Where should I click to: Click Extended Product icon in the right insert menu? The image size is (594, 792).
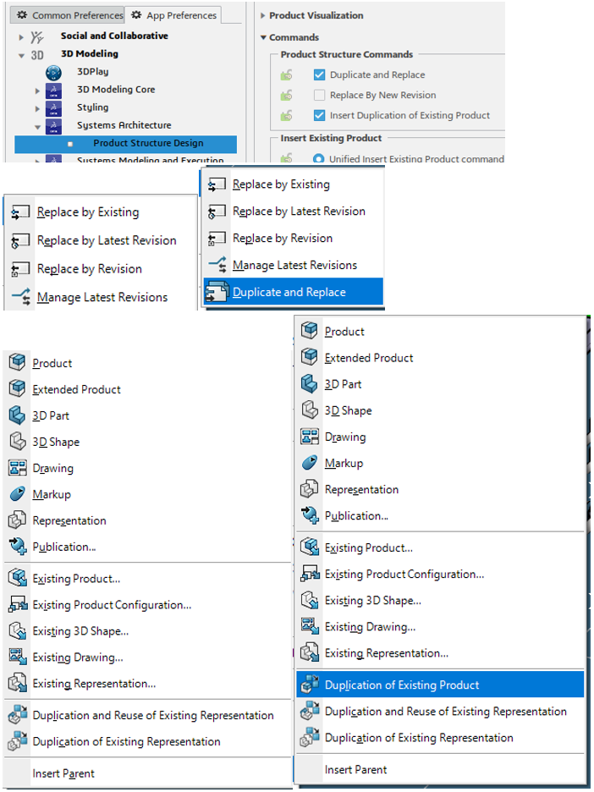click(309, 356)
